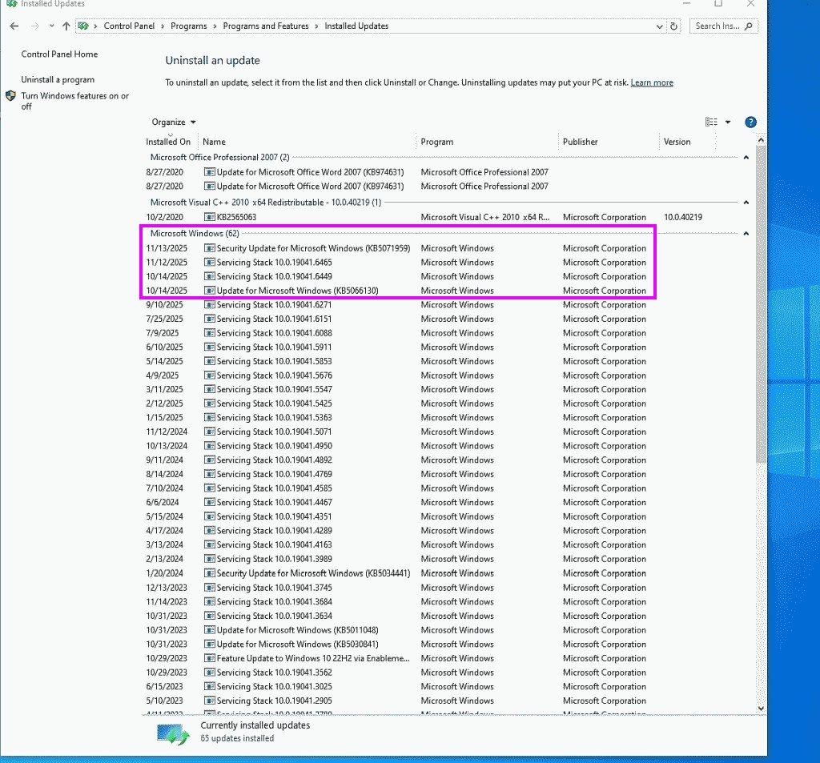The image size is (820, 763).
Task: Collapse the Microsoft Windows (62) group
Action: tap(746, 233)
